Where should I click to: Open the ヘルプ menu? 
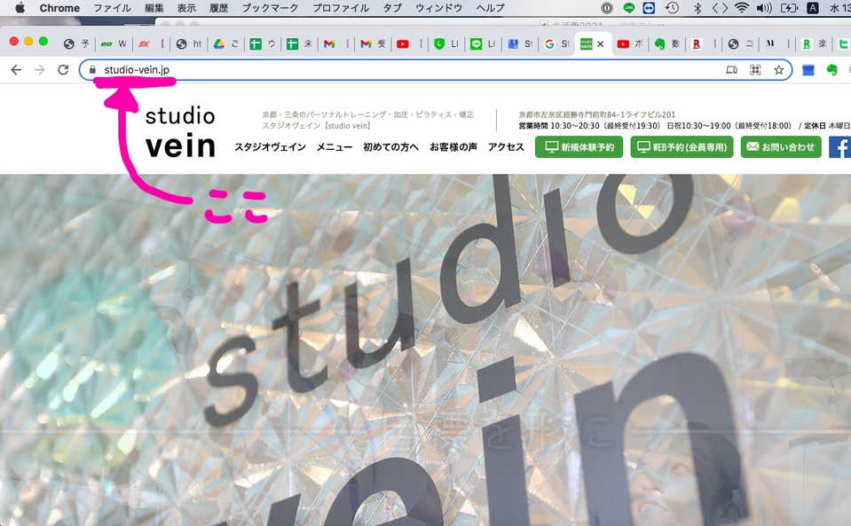point(491,8)
